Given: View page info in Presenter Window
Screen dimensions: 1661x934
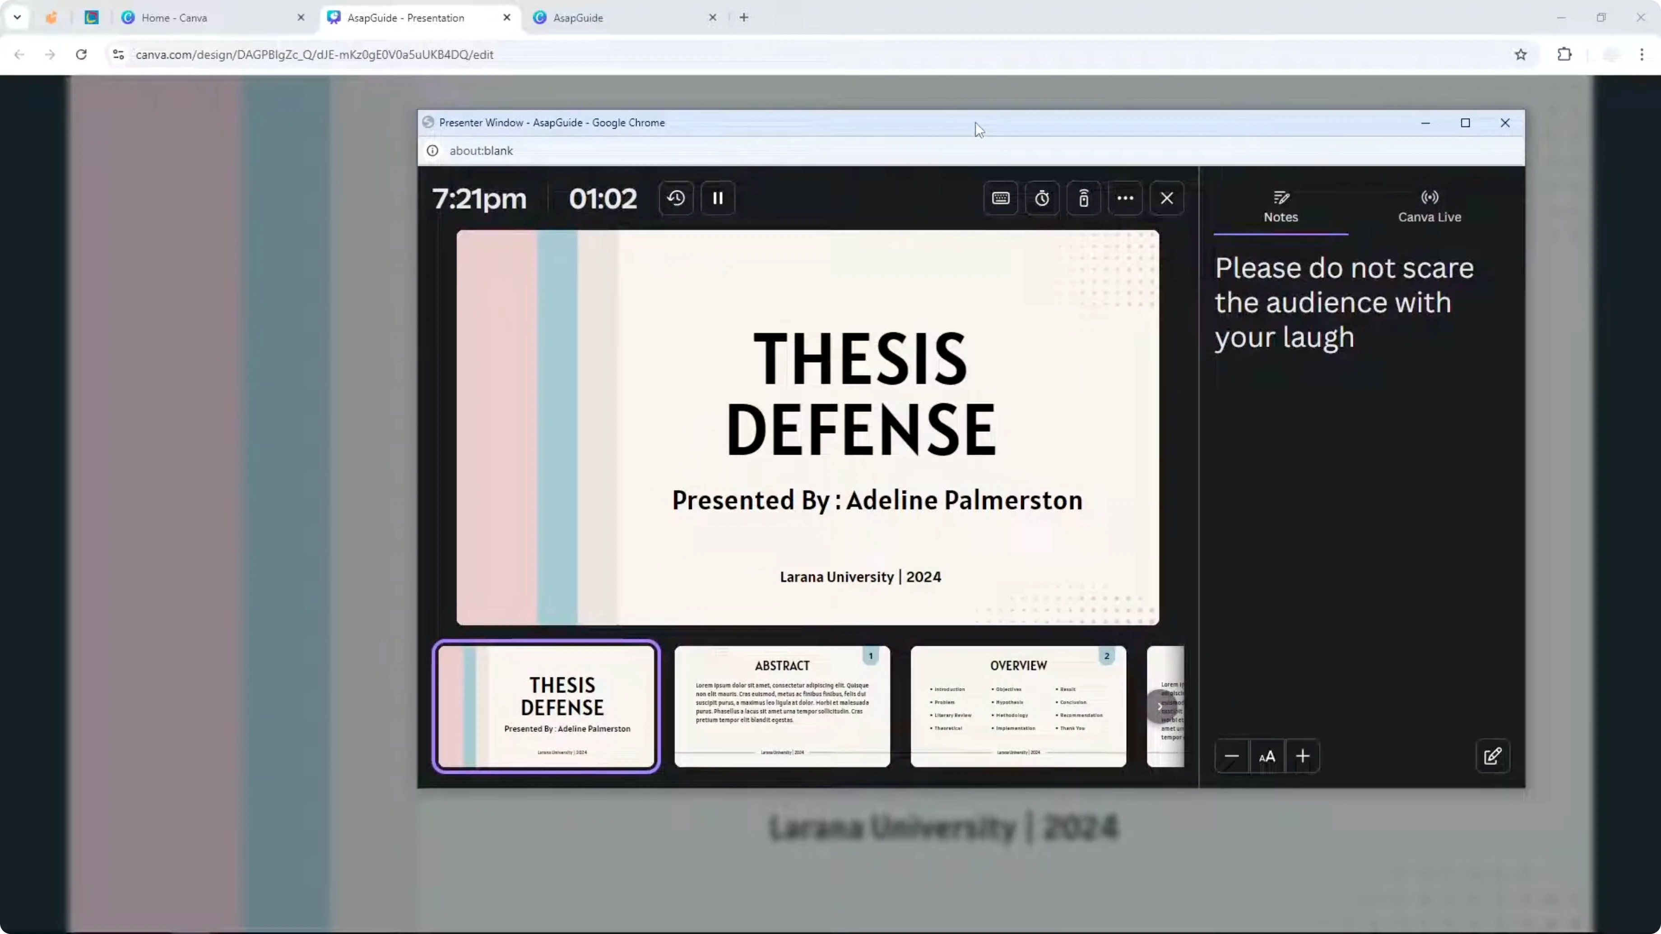Looking at the screenshot, I should point(433,150).
